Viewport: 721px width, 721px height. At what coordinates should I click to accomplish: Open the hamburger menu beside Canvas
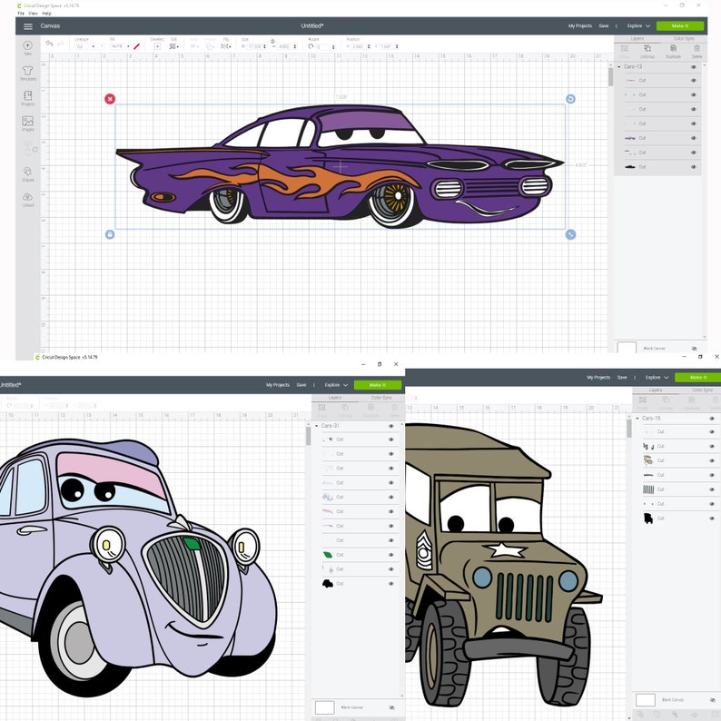(x=28, y=26)
